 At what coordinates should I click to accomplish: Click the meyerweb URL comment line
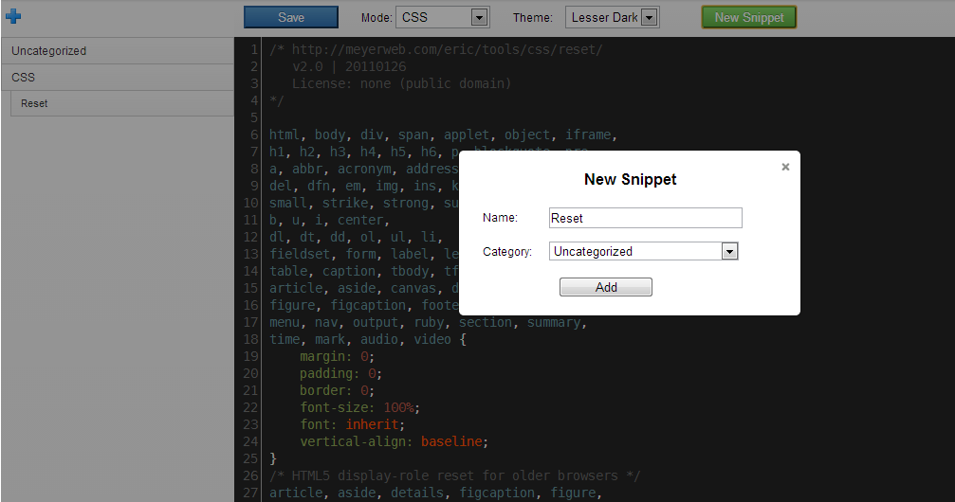[x=436, y=50]
